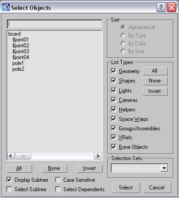This screenshot has height=198, width=179.
Task: Click Cancel to dismiss the dialog
Action: pyautogui.click(x=157, y=188)
